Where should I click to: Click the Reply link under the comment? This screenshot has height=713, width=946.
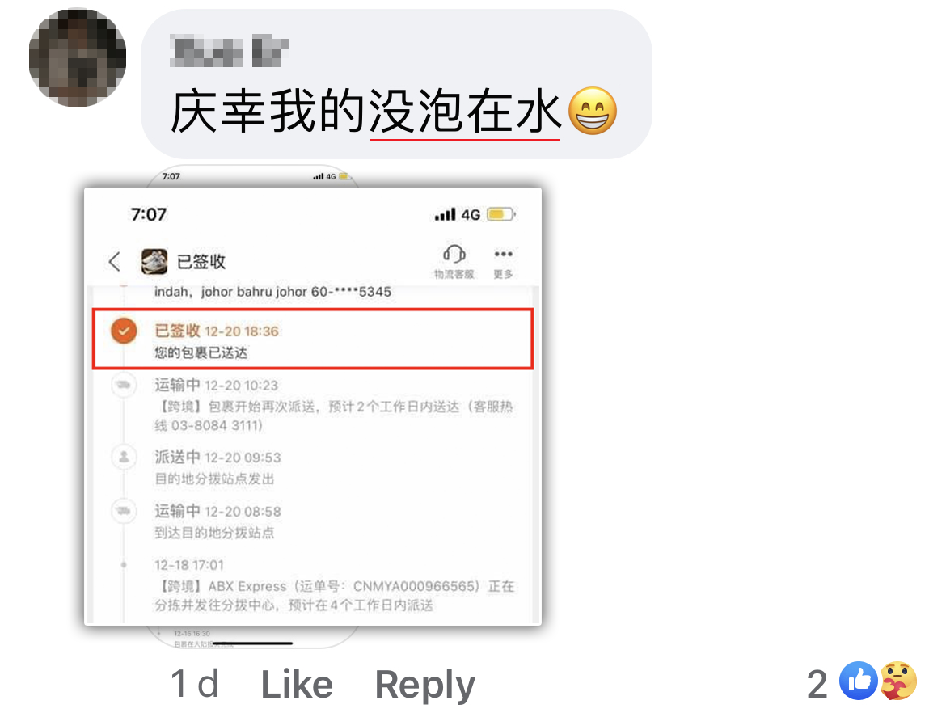(424, 686)
